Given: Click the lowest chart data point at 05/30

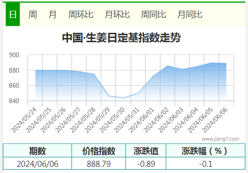Looking at the screenshot, I should point(123,98).
